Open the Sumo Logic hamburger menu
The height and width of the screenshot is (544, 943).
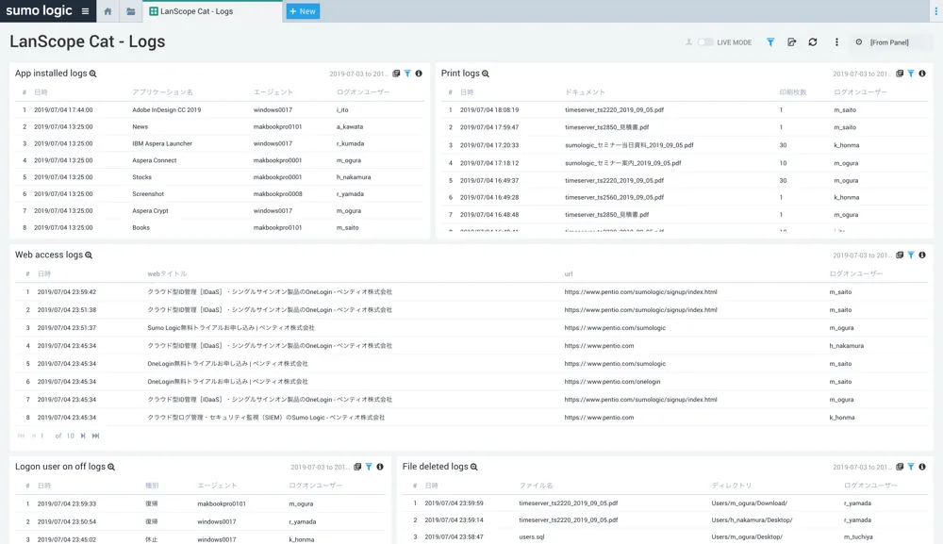[x=86, y=11]
